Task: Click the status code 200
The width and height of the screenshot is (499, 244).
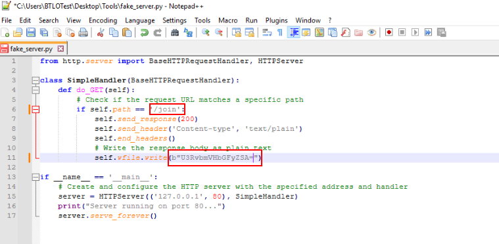Action: click(x=188, y=119)
